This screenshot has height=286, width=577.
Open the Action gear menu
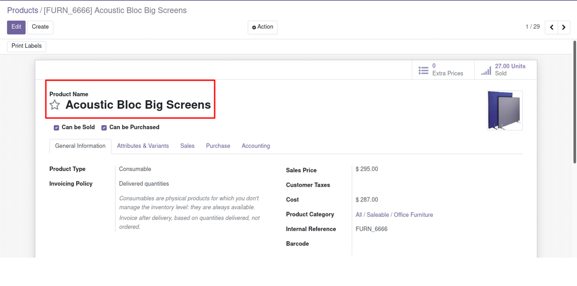click(263, 27)
